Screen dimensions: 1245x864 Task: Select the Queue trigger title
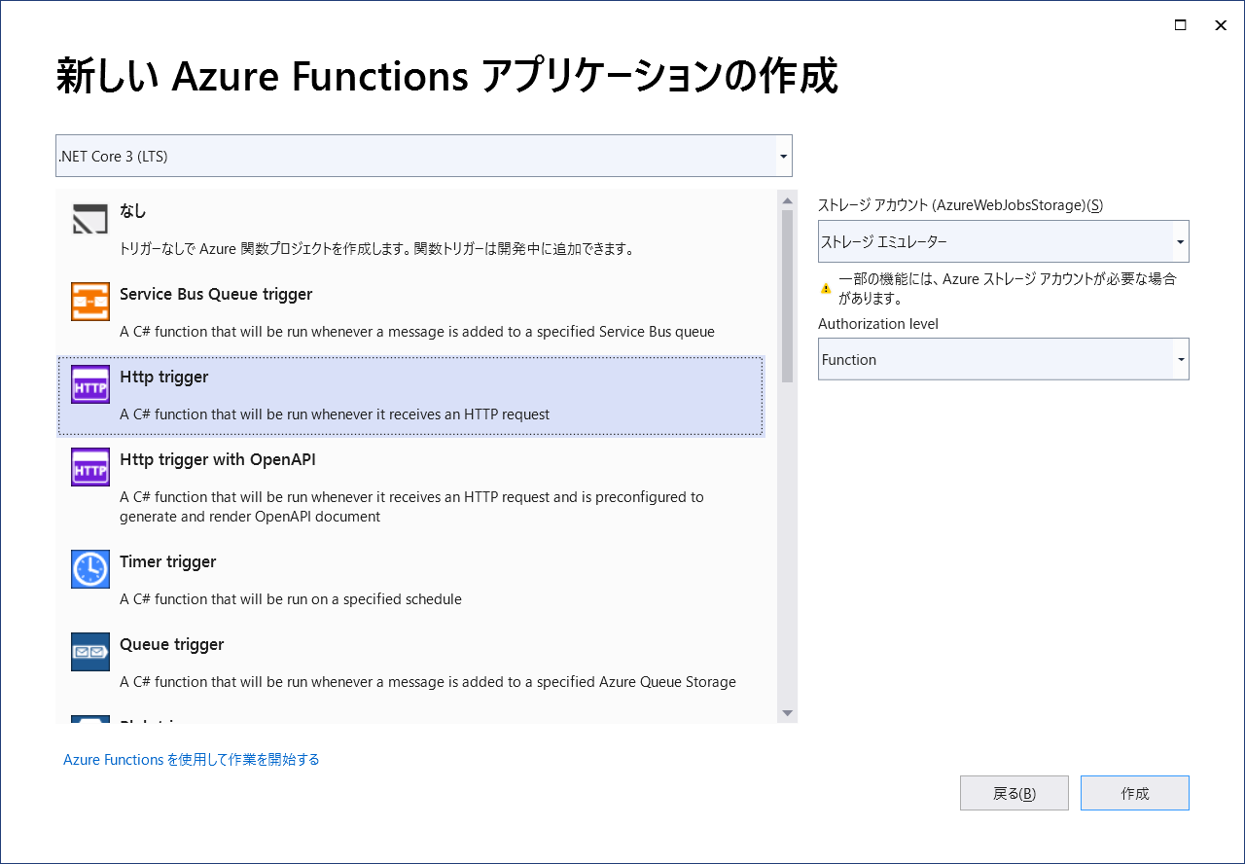point(172,644)
